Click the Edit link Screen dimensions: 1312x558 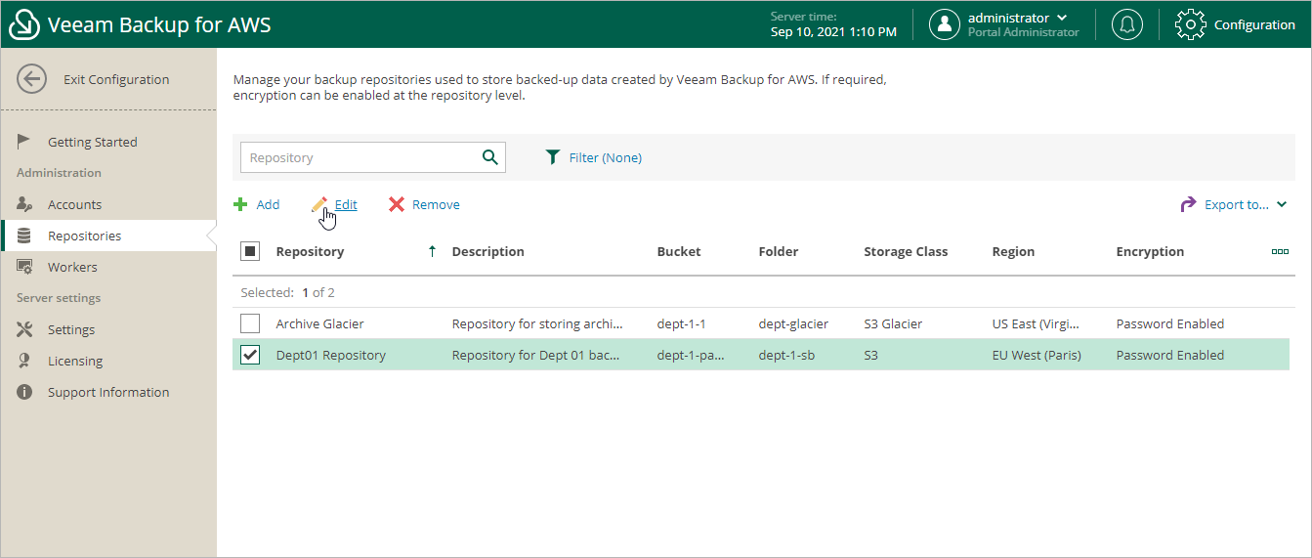[346, 204]
